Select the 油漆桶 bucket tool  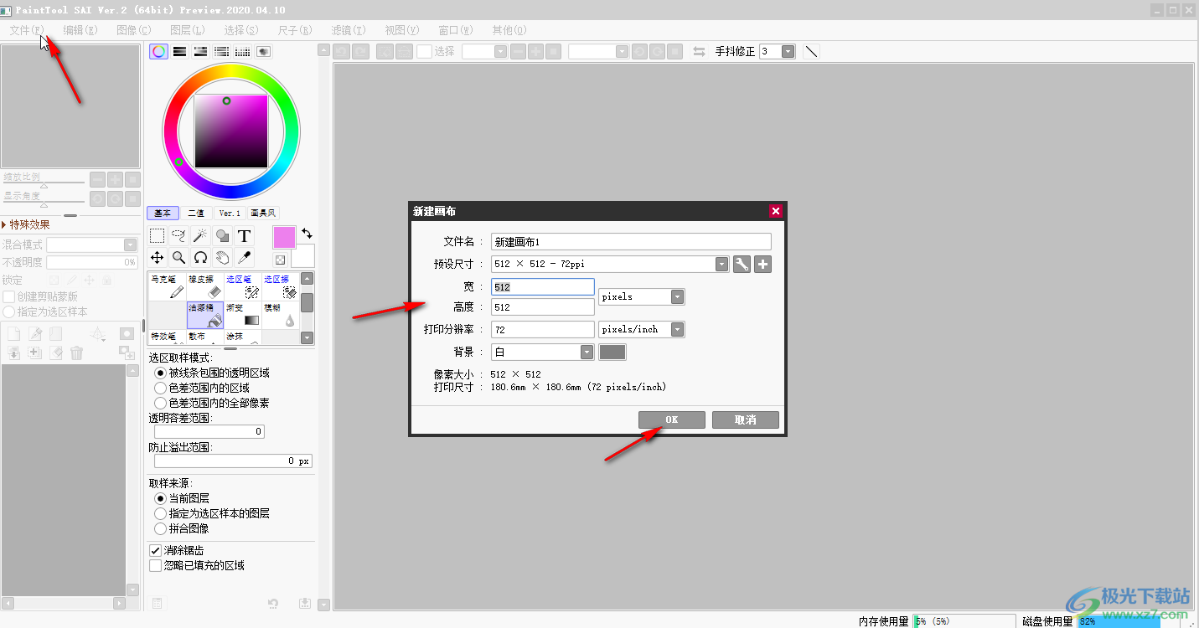point(205,315)
